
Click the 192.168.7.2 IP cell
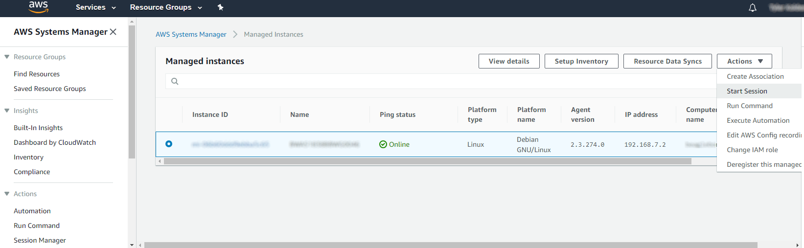point(645,145)
